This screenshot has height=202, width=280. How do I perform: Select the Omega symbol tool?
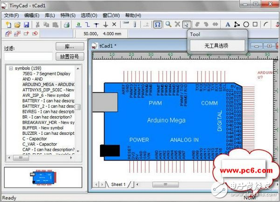pyautogui.click(x=158, y=24)
